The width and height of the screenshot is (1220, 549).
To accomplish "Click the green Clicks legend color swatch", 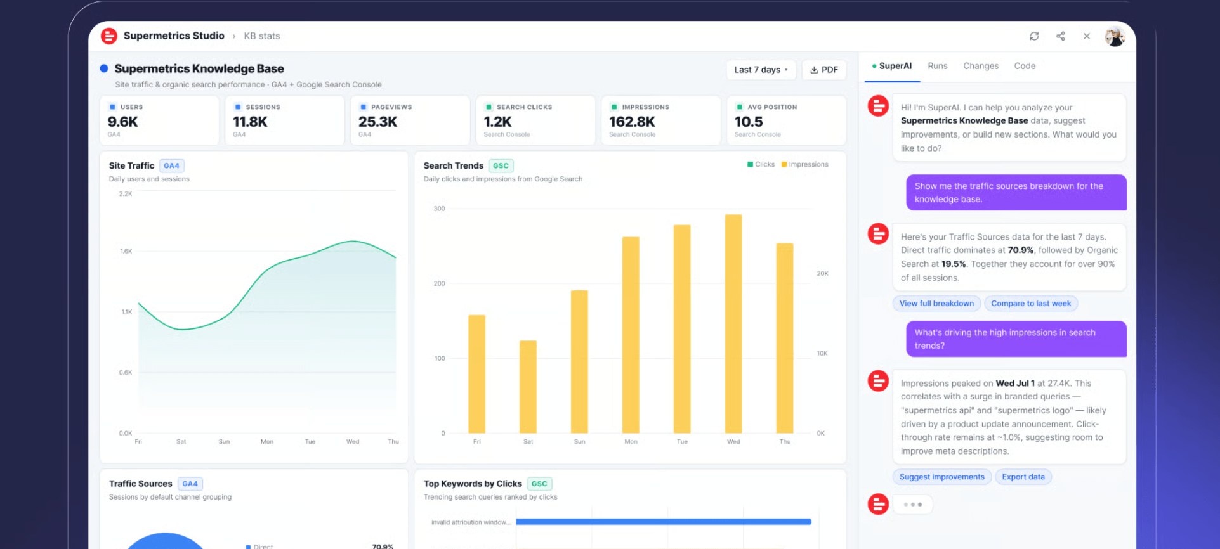I will [750, 164].
